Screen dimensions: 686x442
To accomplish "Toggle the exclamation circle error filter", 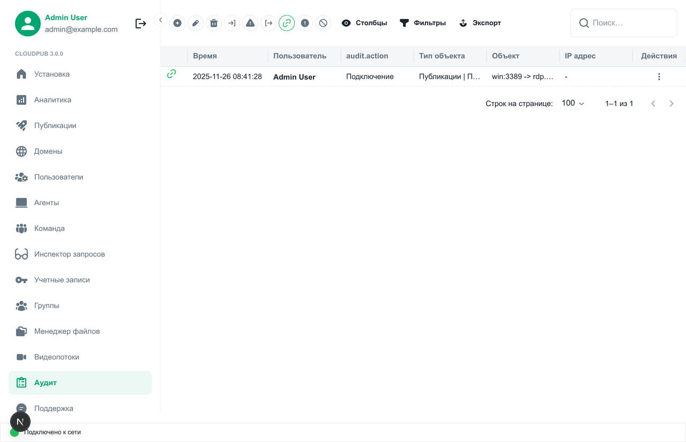I will (x=305, y=23).
